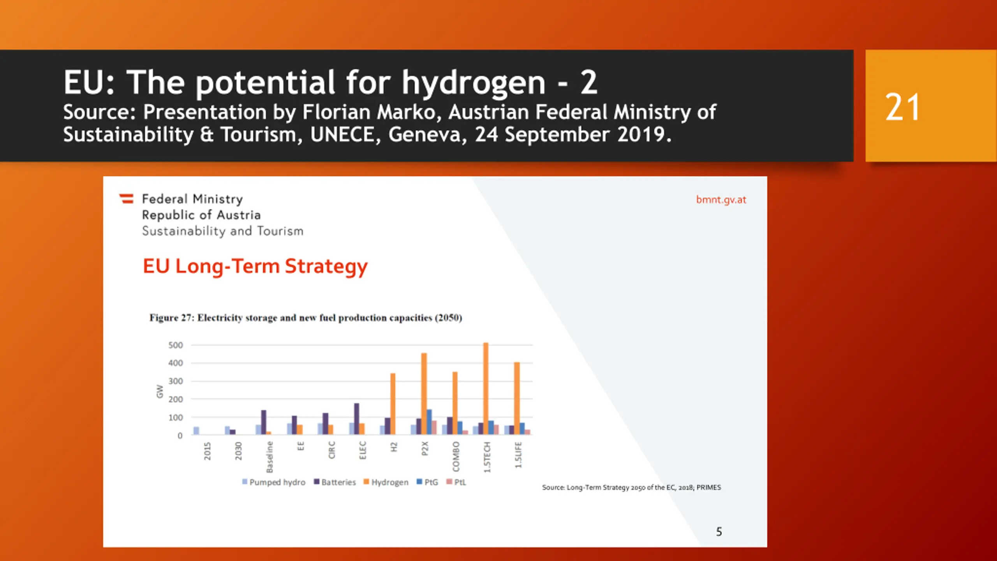Click the '400' y-axis value
The width and height of the screenshot is (997, 561).
(x=175, y=363)
